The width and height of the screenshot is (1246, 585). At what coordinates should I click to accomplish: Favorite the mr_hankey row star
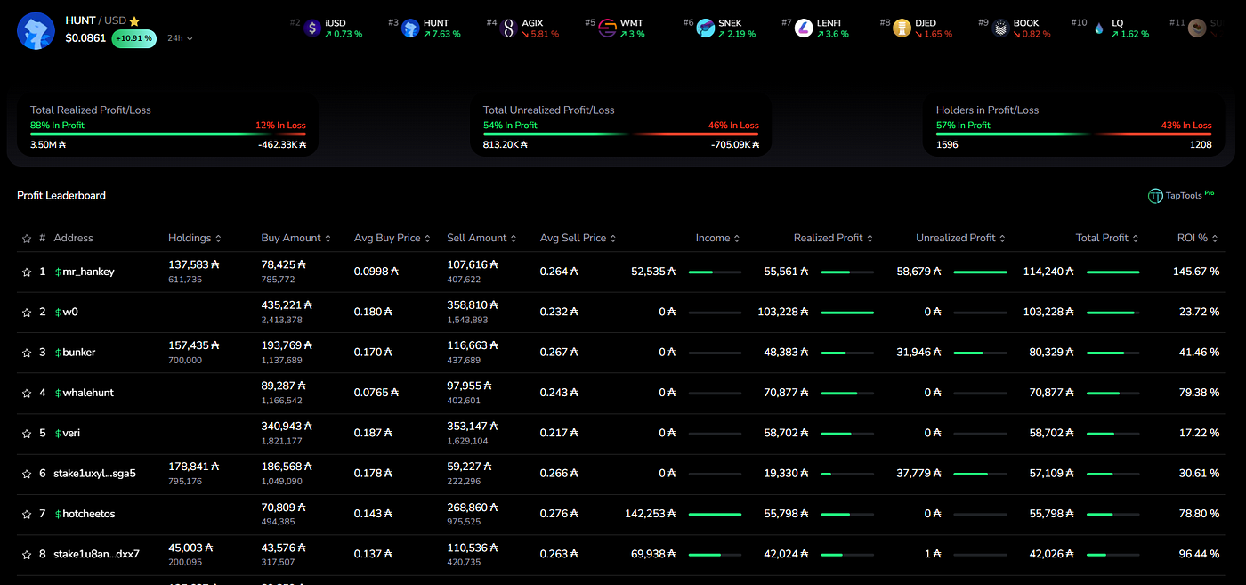[27, 272]
